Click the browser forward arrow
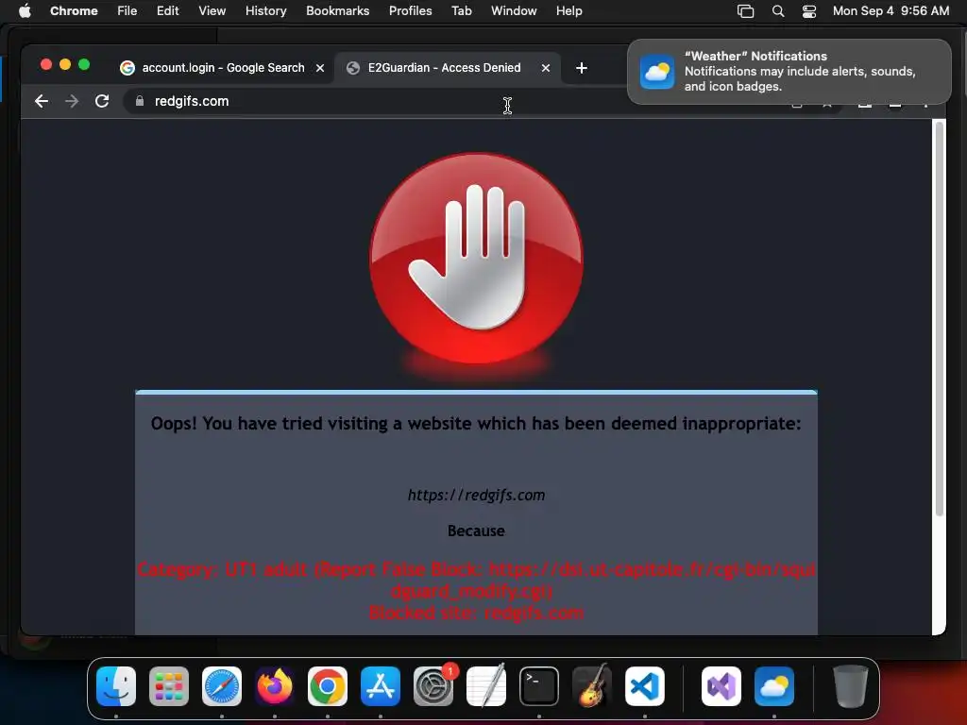Viewport: 967px width, 725px height. (x=72, y=101)
